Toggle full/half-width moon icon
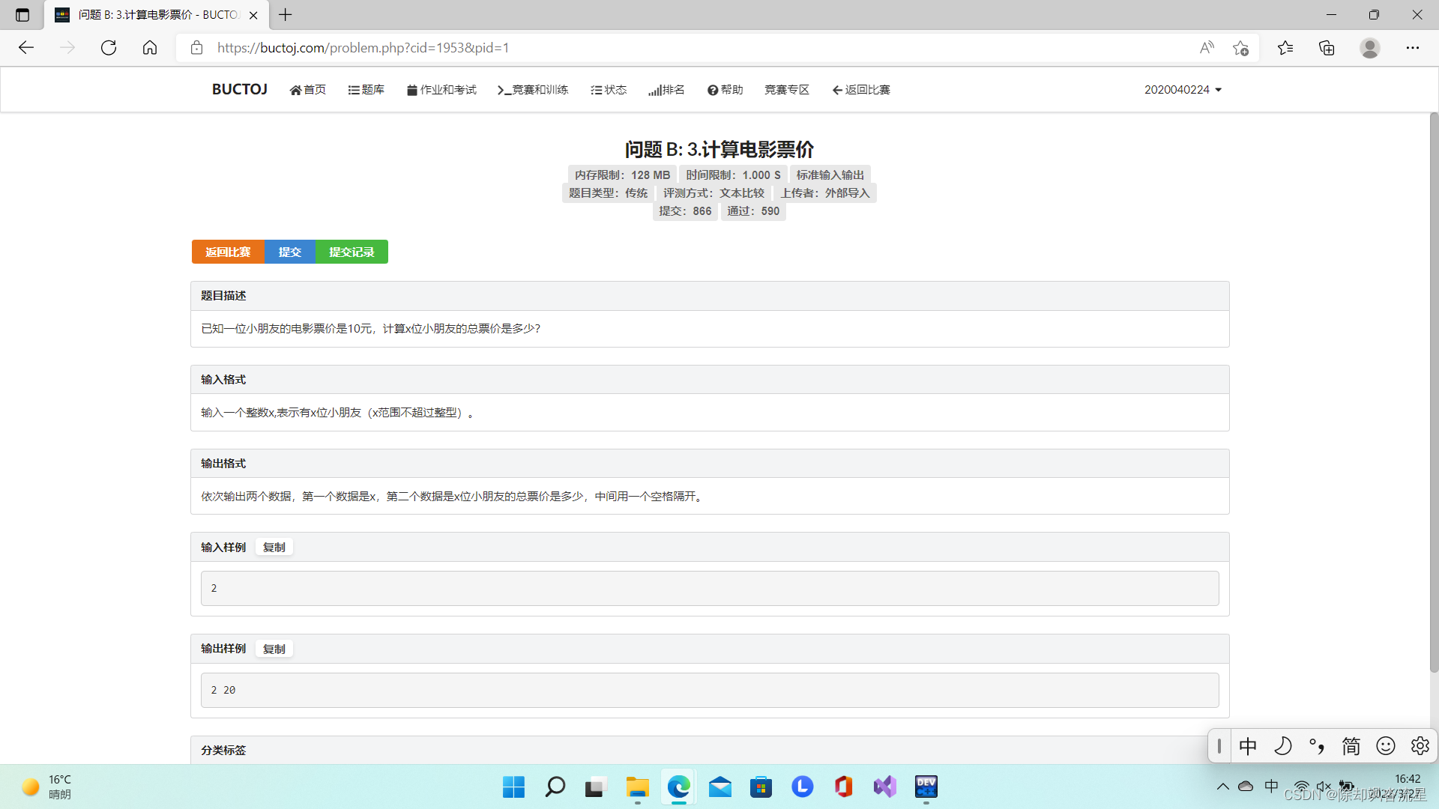1439x809 pixels. 1283,746
